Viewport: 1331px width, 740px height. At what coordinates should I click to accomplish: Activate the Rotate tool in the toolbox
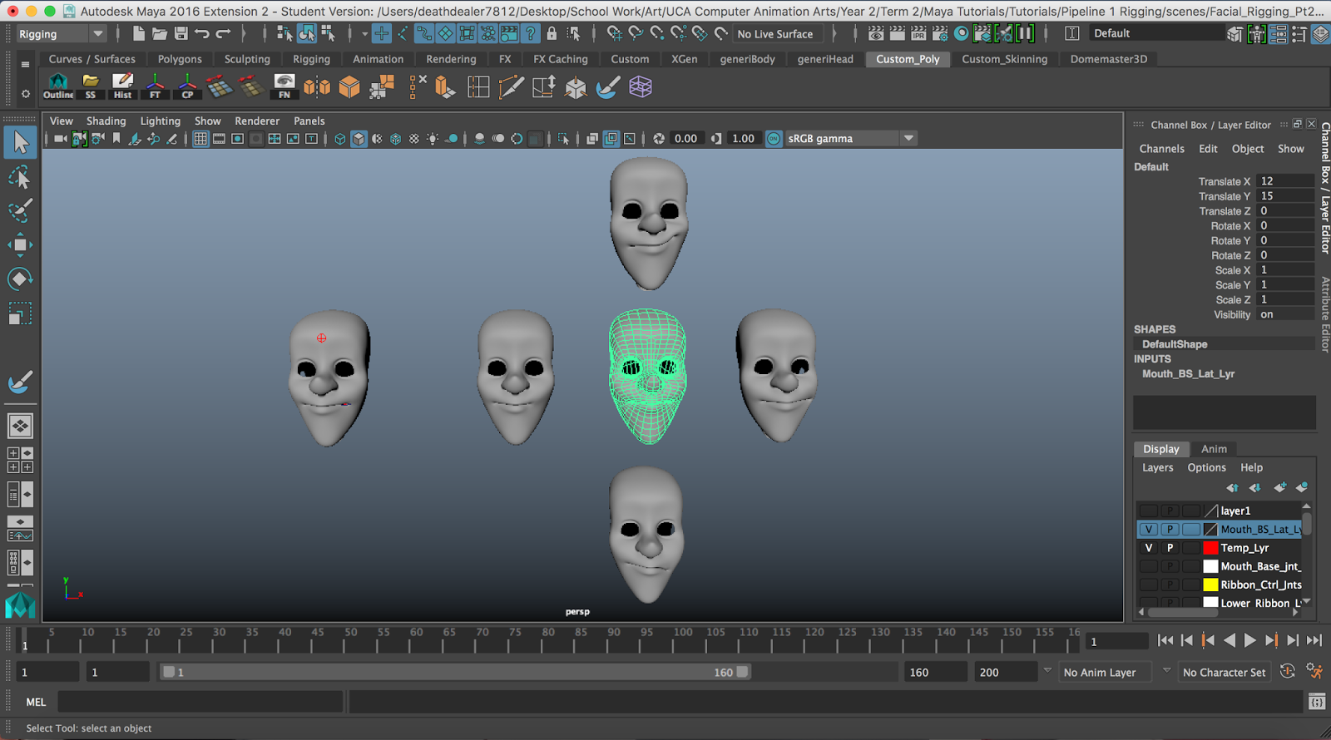pos(20,279)
